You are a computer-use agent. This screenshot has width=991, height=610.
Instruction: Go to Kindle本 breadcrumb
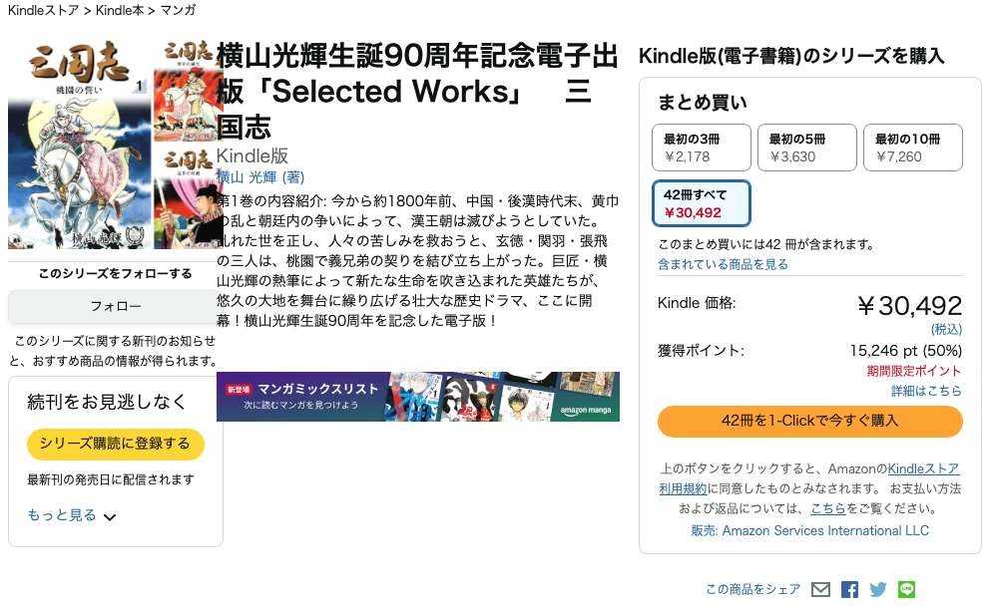tap(119, 10)
